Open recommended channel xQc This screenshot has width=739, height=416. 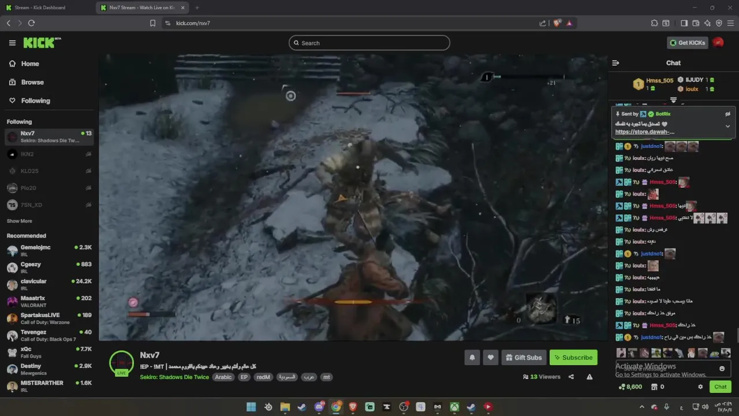pos(49,352)
